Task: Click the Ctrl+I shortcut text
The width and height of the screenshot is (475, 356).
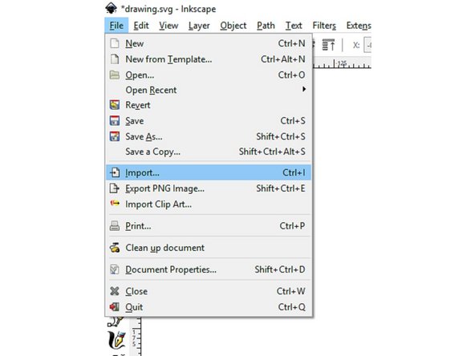Action: 294,172
